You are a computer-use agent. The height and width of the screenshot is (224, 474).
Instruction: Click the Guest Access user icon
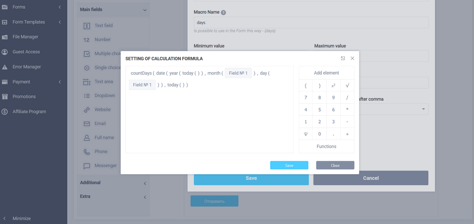4,52
